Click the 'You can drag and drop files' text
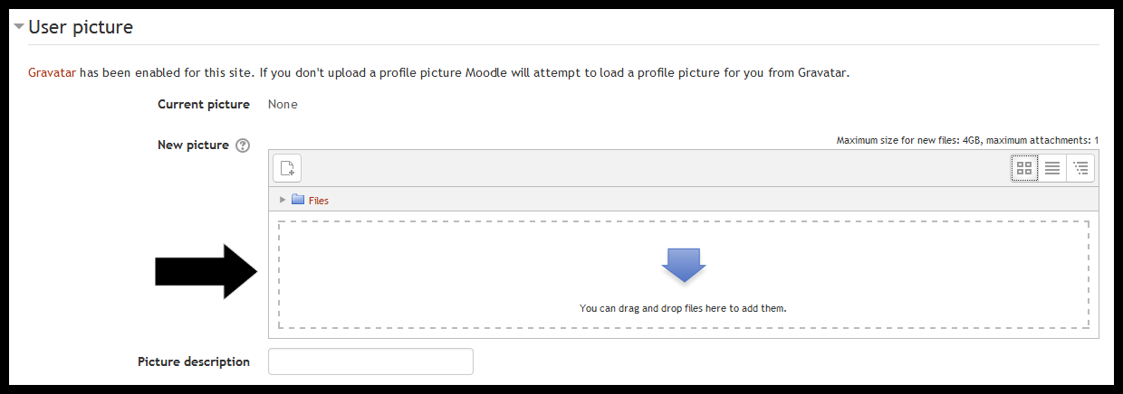 point(683,308)
